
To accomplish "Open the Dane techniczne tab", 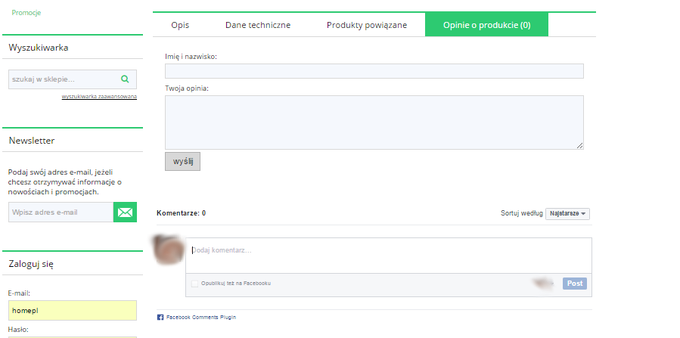I will tap(258, 25).
